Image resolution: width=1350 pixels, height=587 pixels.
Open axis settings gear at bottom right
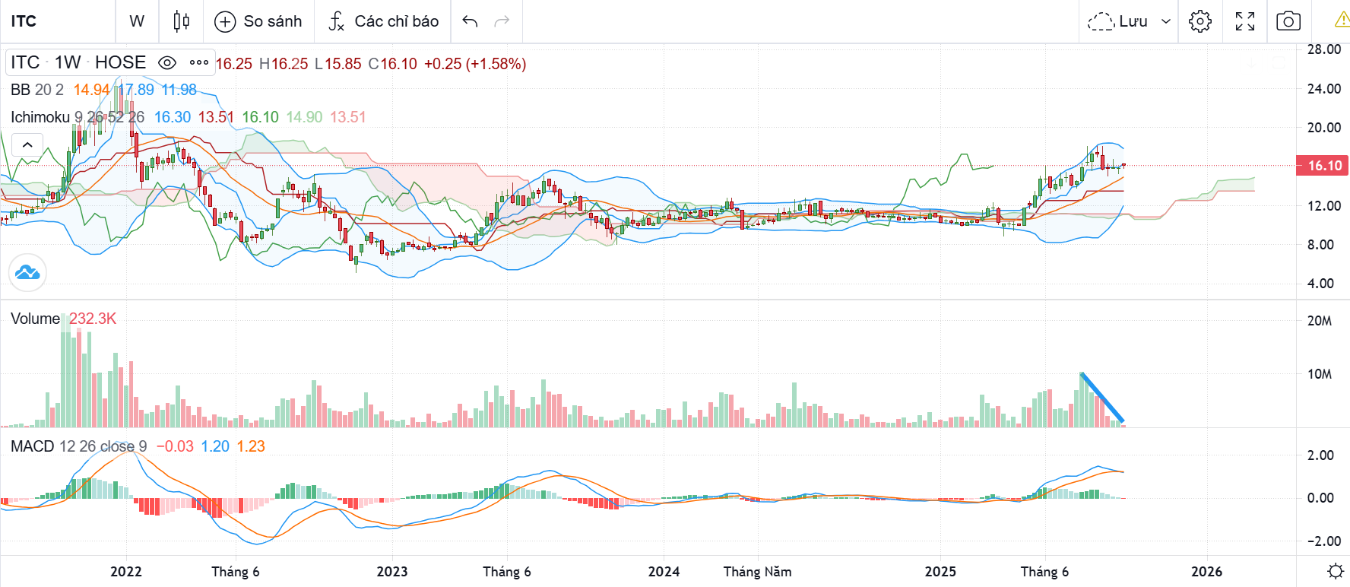[1335, 571]
